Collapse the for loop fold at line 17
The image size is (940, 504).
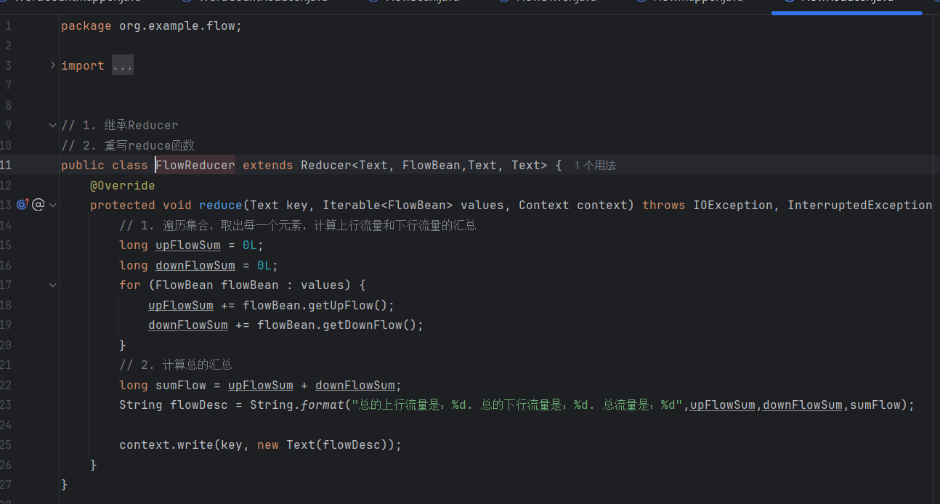tap(52, 285)
